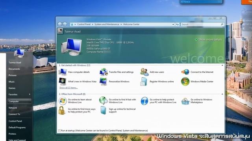The width and height of the screenshot is (252, 141).
Task: Select Computer in the Start menu
Action: tap(19, 101)
